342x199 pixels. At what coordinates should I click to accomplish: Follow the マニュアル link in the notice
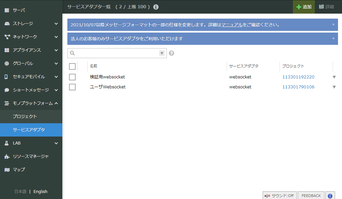click(x=232, y=25)
